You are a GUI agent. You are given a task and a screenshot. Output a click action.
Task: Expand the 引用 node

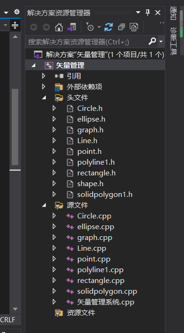point(44,76)
